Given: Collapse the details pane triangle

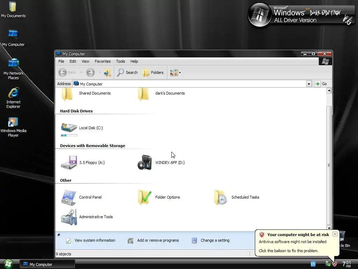Looking at the screenshot, I should click(x=58, y=234).
